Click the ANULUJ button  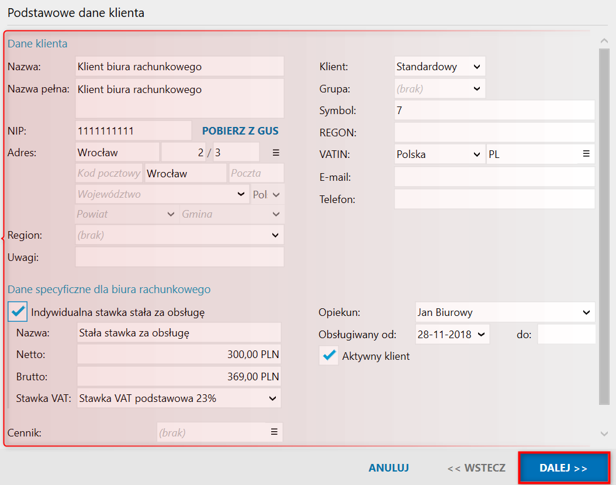coord(388,468)
